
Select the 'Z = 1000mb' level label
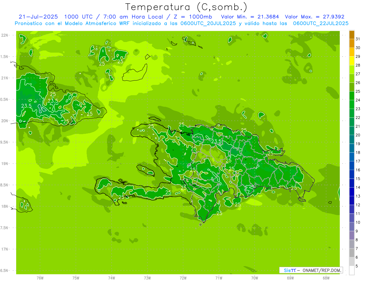pos(193,17)
